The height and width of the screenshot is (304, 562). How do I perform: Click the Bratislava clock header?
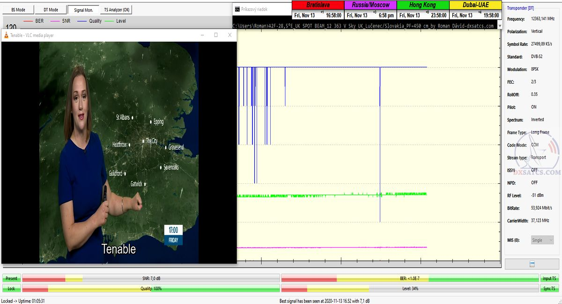click(318, 5)
